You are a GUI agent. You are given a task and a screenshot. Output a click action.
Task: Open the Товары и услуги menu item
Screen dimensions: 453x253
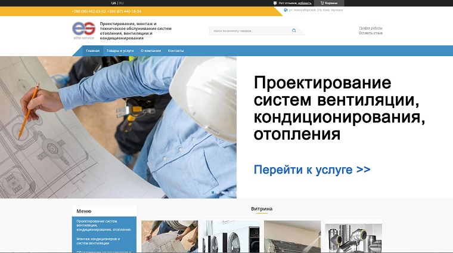120,51
